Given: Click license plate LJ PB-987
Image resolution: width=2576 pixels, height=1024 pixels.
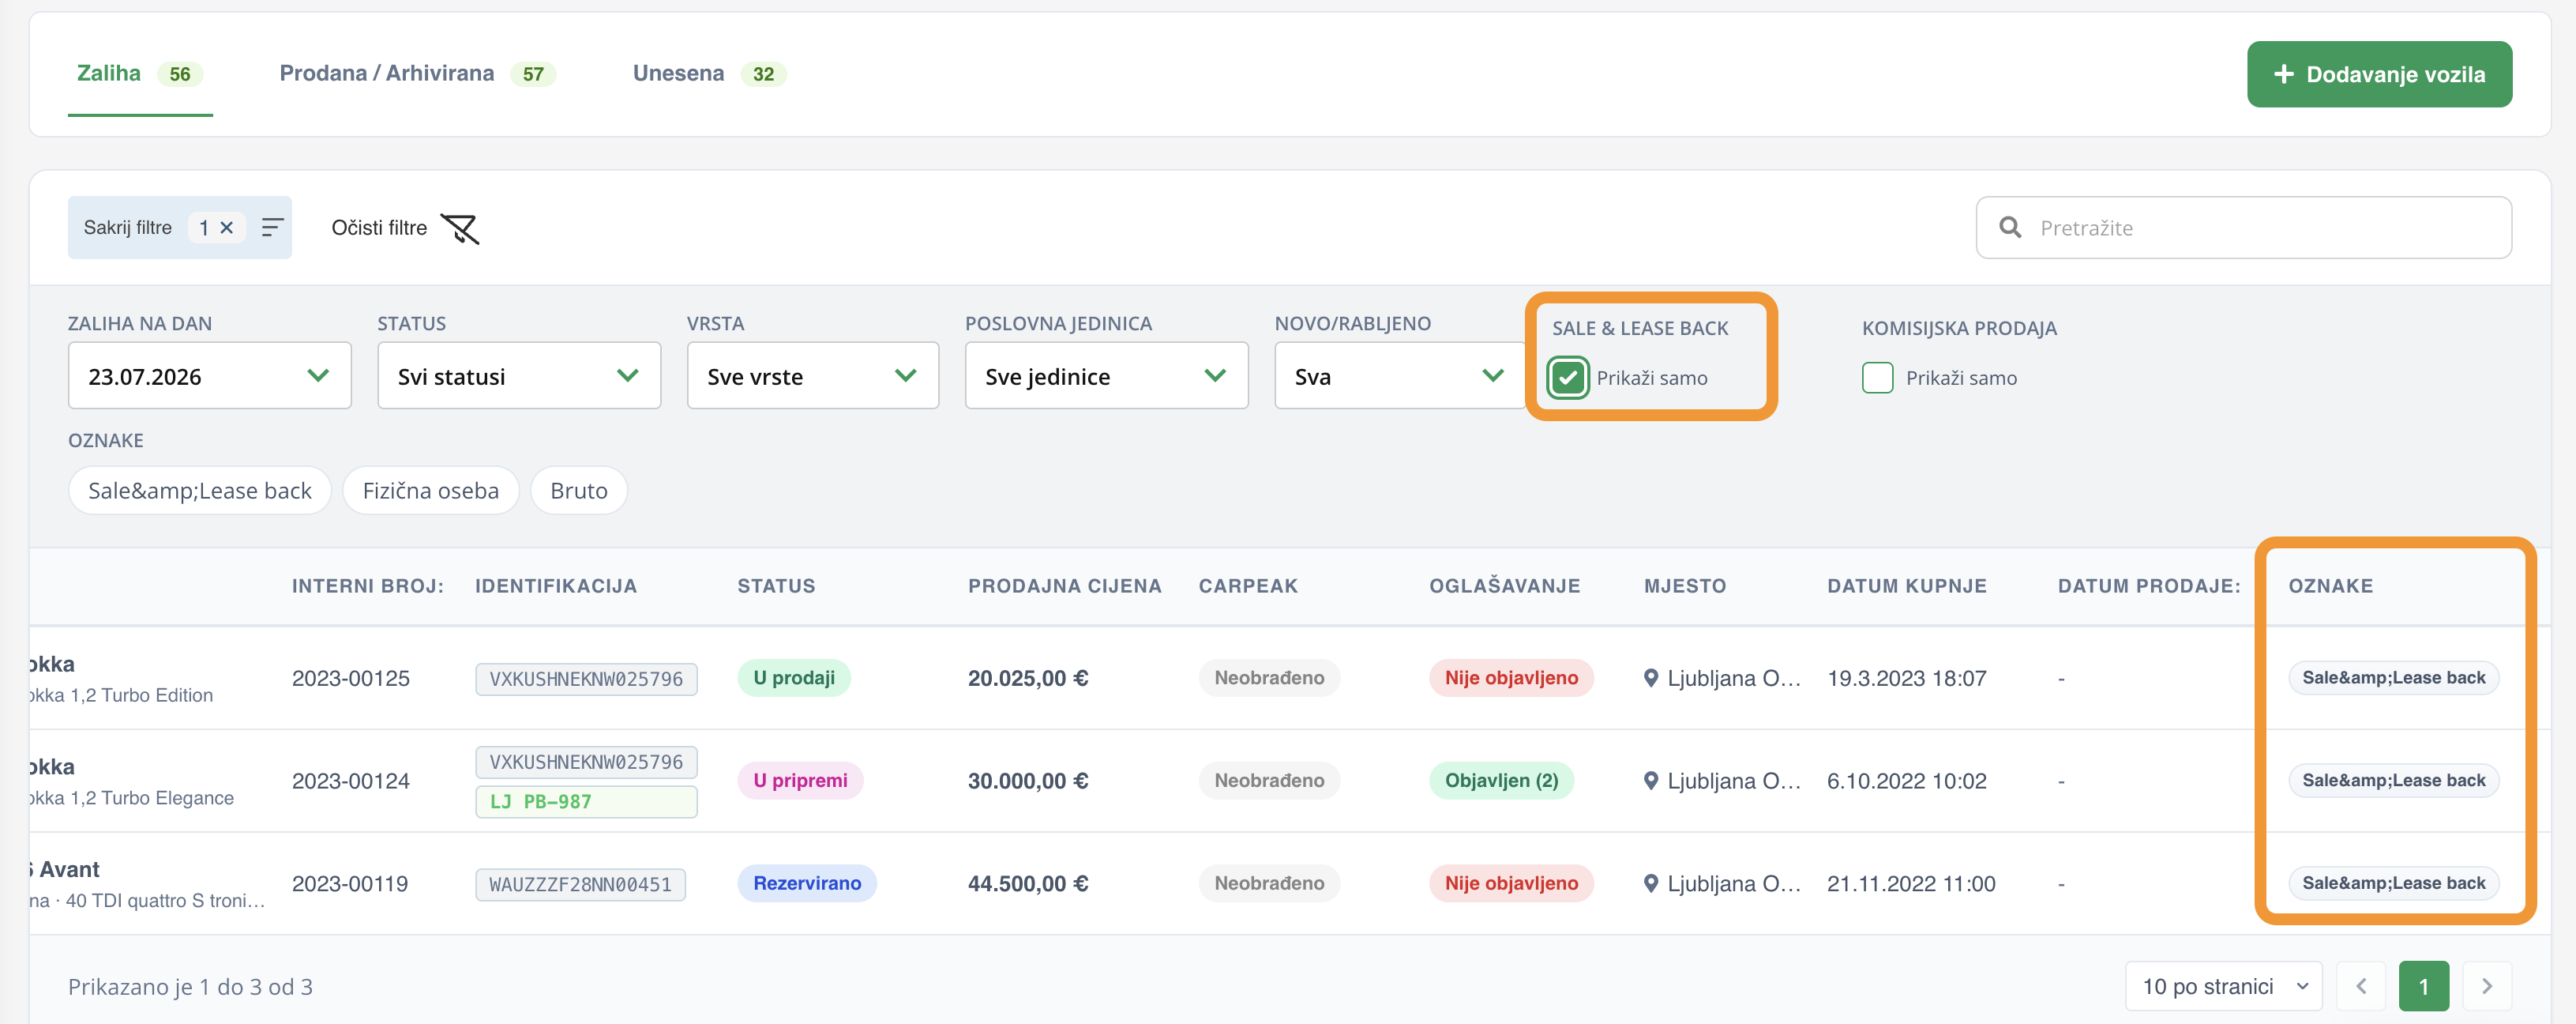Looking at the screenshot, I should [x=586, y=802].
